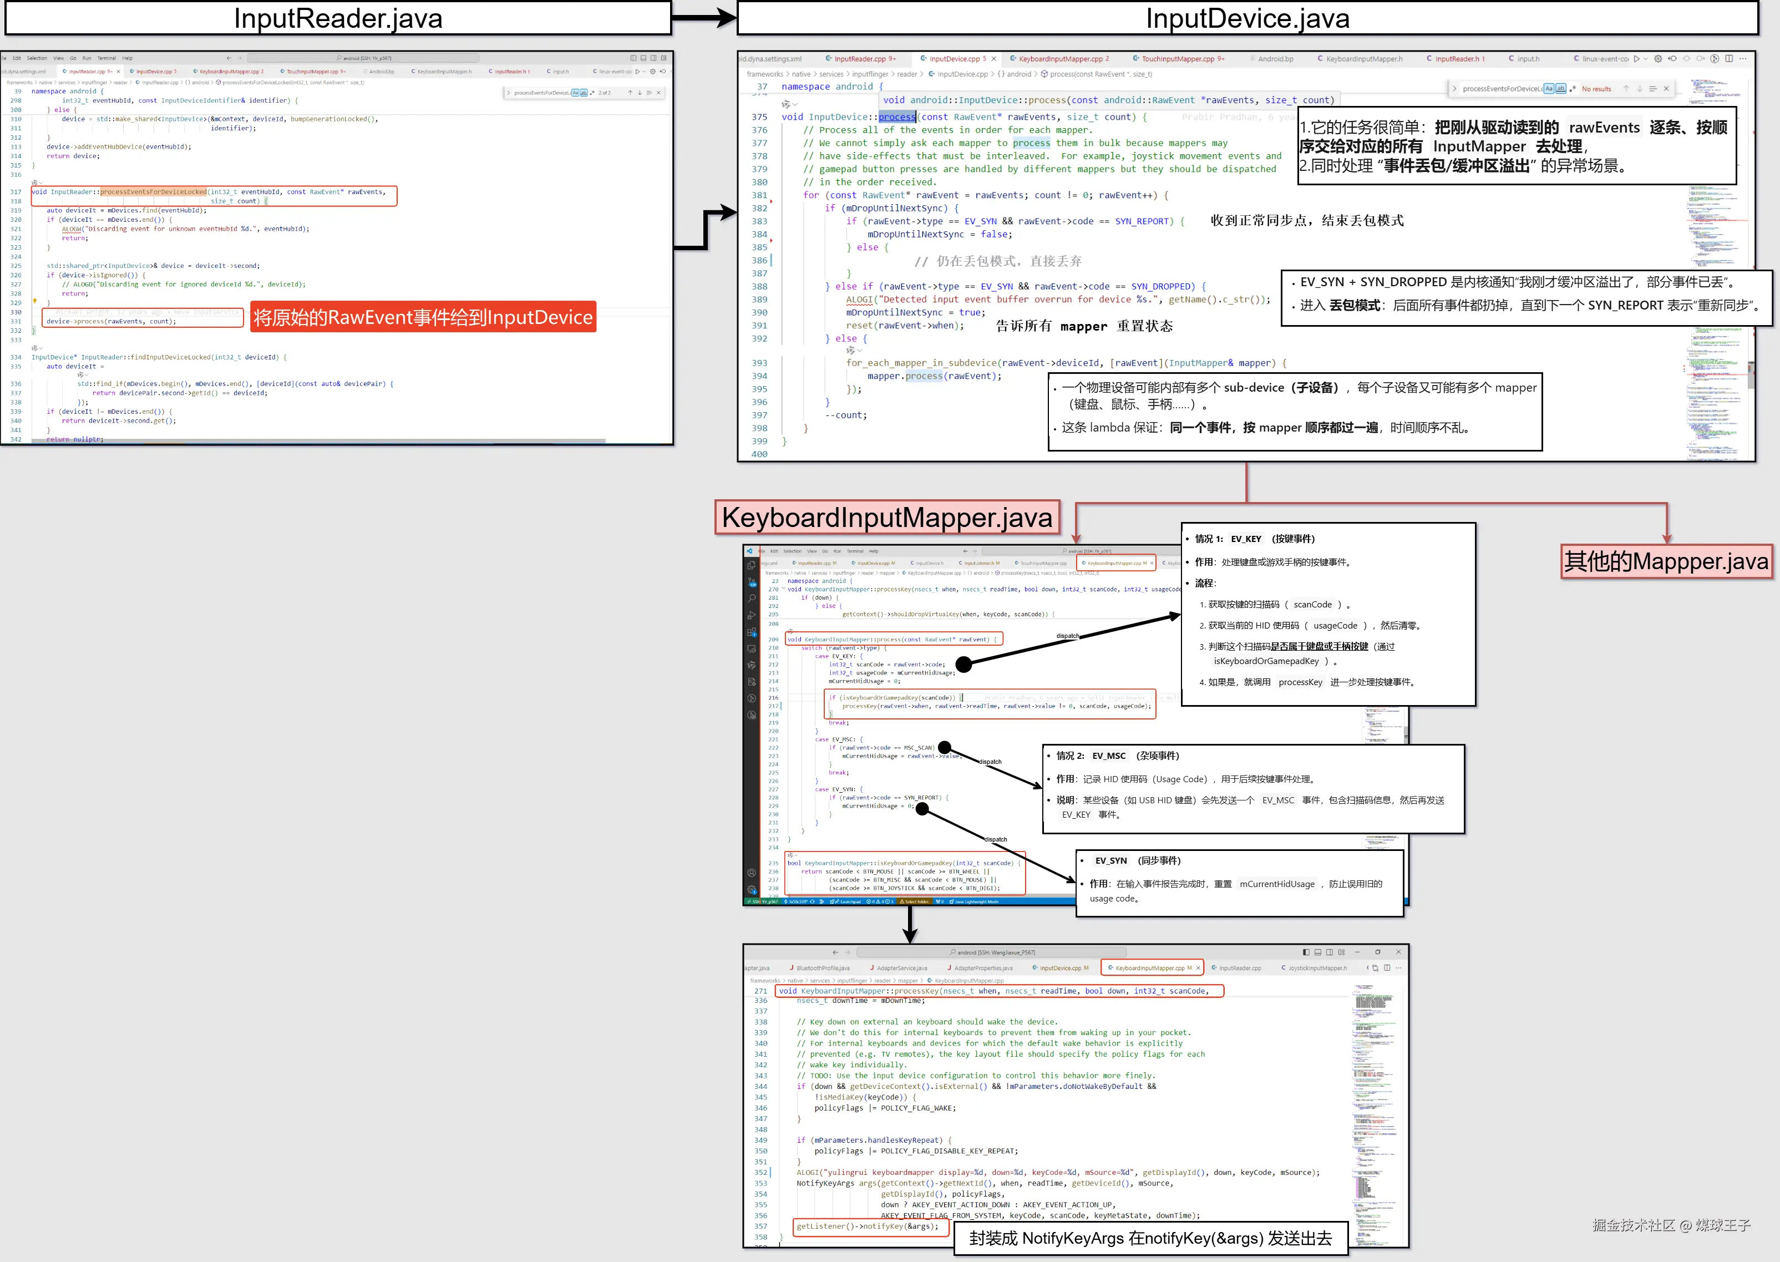Screen dimensions: 1780x1262
Task: Click Run triangle icon in InputDevice.cpp window
Action: pos(1636,59)
